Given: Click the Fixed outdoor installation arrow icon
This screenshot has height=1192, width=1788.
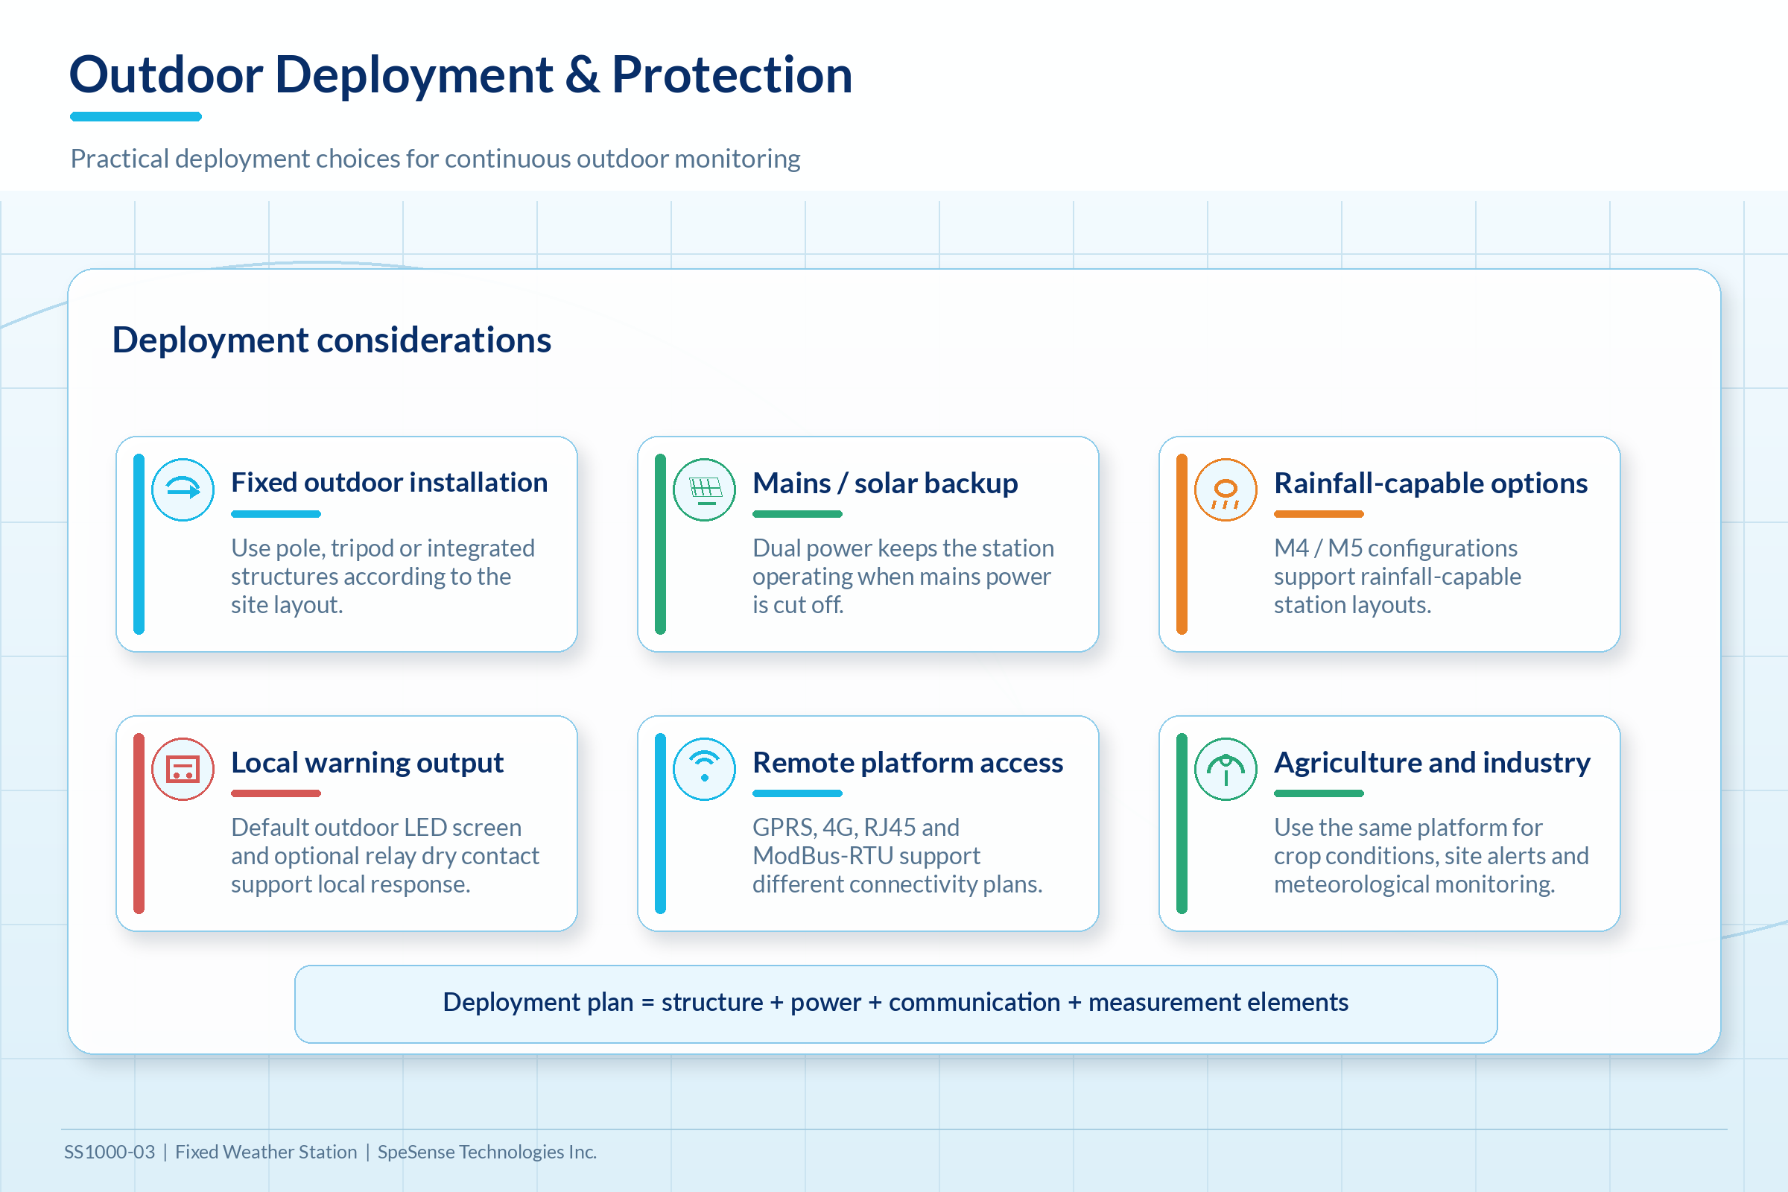Looking at the screenshot, I should pyautogui.click(x=183, y=489).
